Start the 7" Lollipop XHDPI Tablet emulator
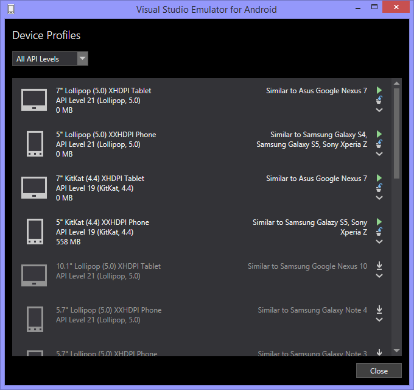This screenshot has height=390, width=414. [x=379, y=90]
